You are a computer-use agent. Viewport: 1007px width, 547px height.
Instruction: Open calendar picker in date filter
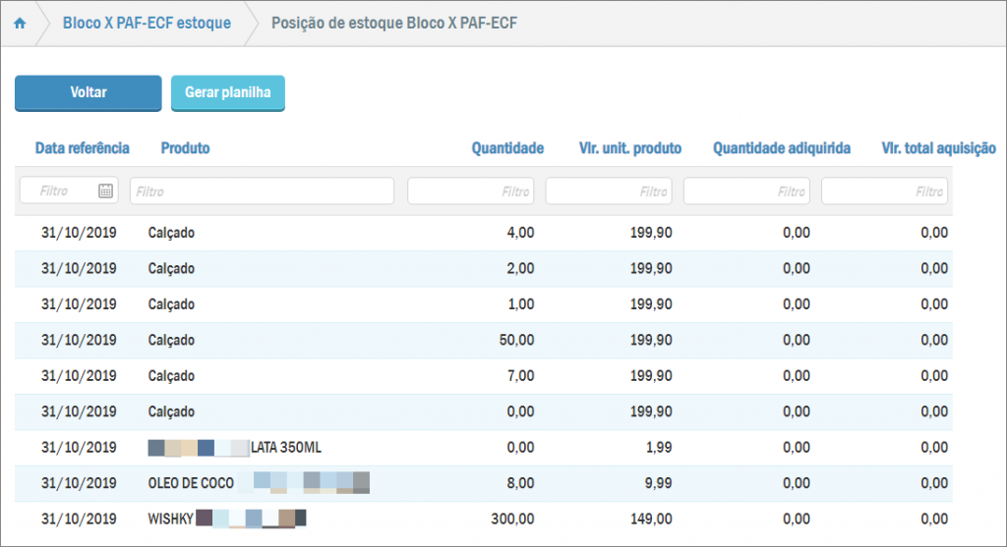point(106,191)
